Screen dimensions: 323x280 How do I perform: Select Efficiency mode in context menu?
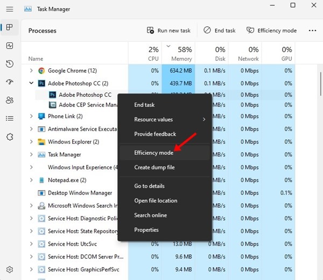tap(153, 153)
